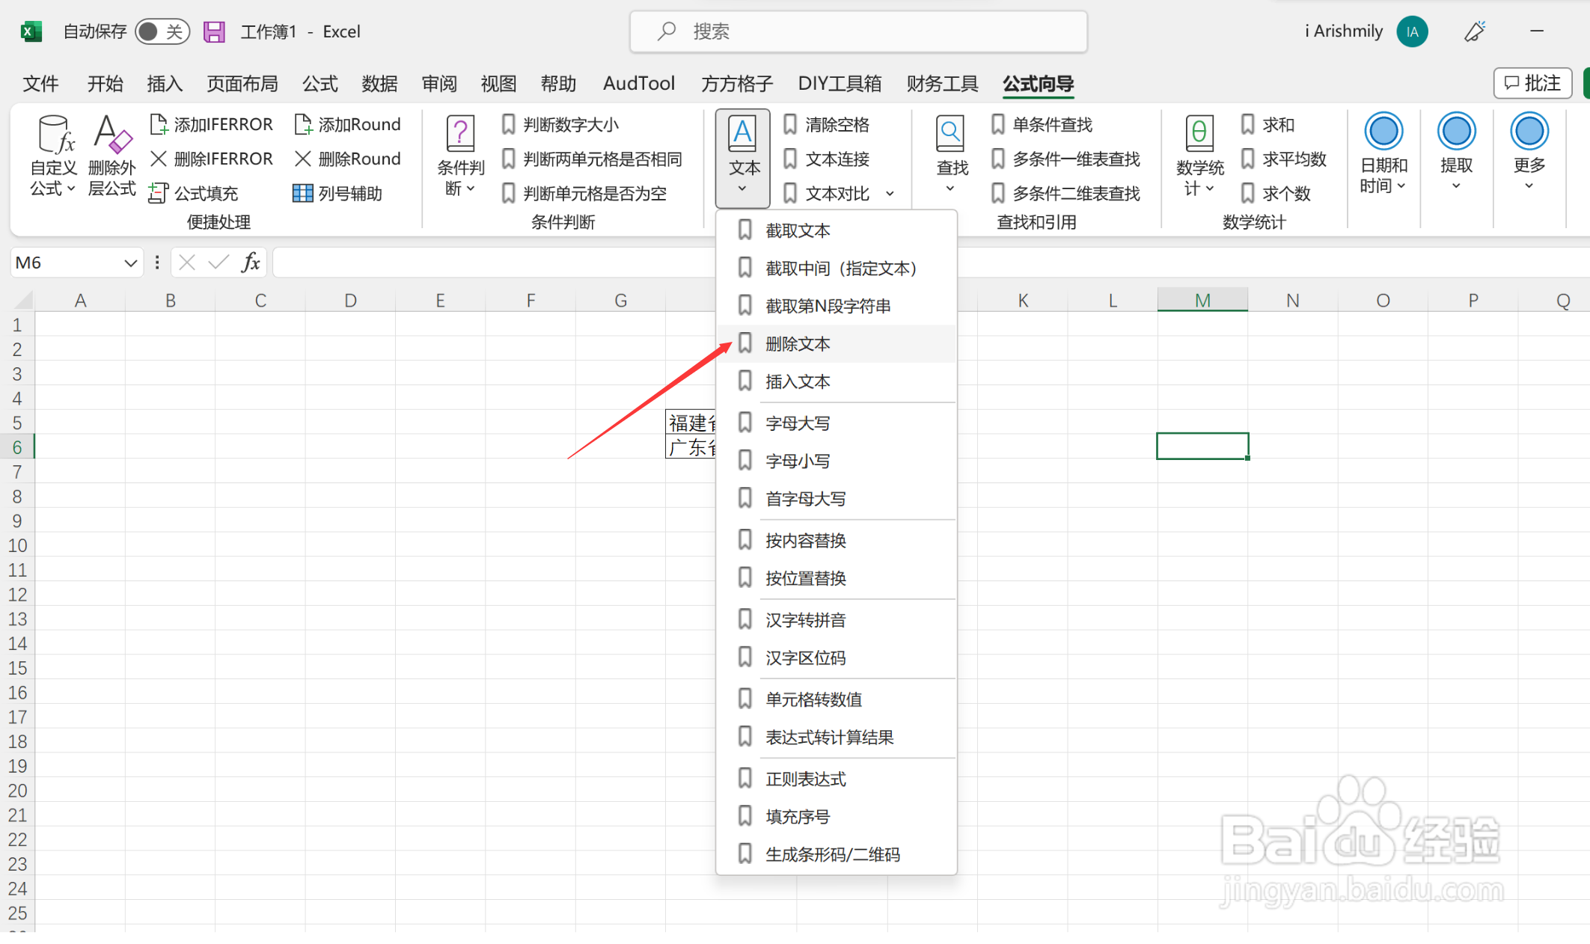The width and height of the screenshot is (1590, 944).
Task: Click 删除IFERROR
Action: pyautogui.click(x=212, y=159)
